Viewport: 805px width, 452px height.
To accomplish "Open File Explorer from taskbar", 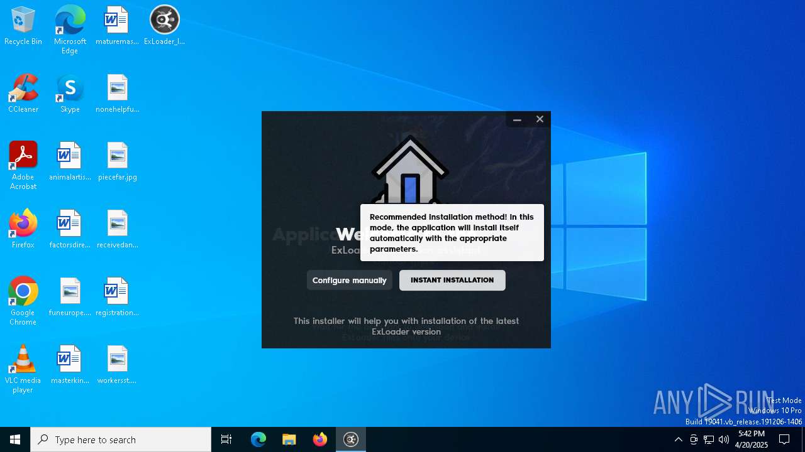I will (289, 439).
